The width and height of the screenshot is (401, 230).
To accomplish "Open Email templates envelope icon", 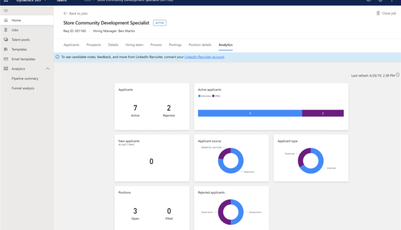I will pos(6,59).
